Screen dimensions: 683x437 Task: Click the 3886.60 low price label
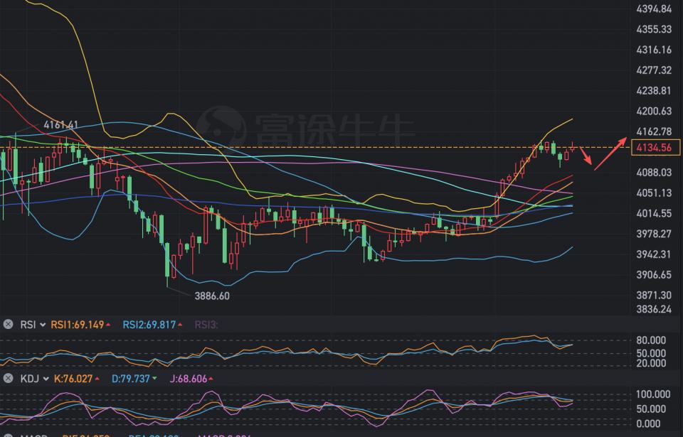pos(212,296)
